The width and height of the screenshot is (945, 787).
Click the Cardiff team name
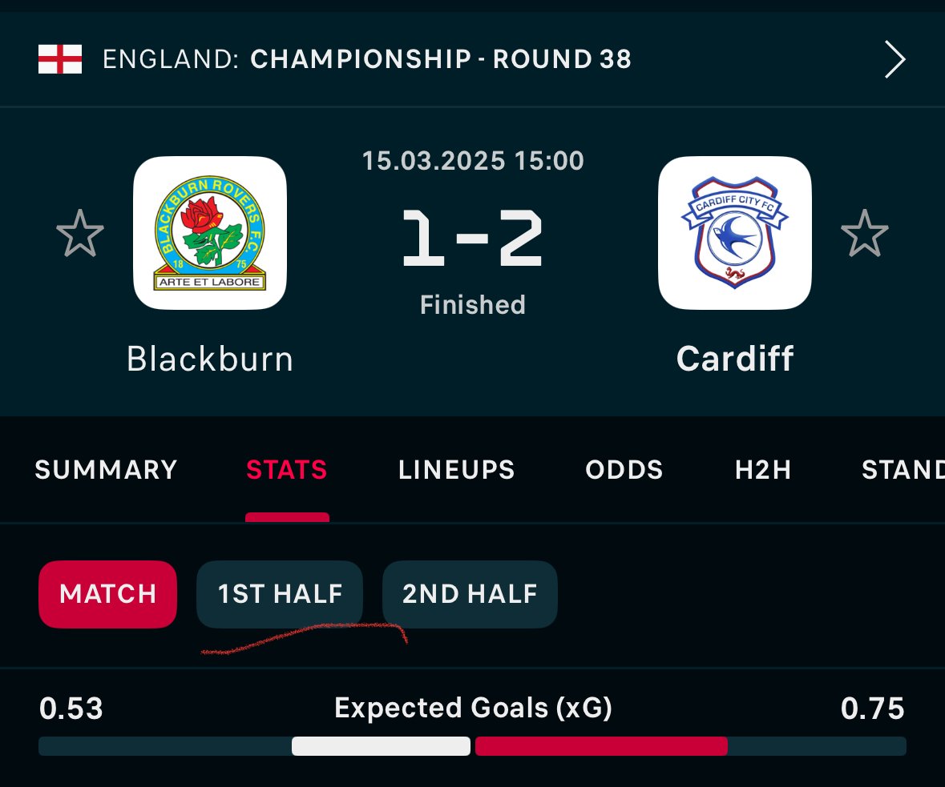pyautogui.click(x=735, y=359)
